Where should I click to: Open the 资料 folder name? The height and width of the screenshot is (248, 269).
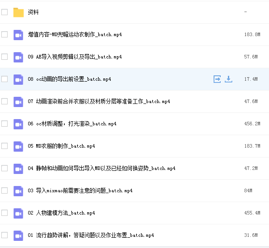[33, 12]
